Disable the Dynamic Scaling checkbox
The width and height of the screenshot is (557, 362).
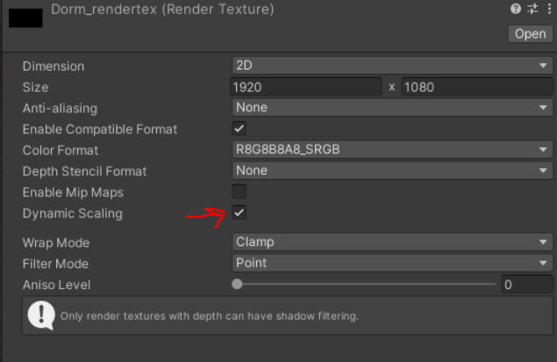[x=239, y=213]
